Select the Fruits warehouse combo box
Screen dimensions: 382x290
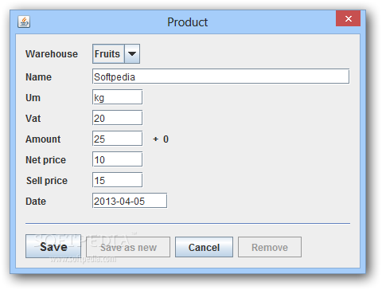[x=116, y=54]
